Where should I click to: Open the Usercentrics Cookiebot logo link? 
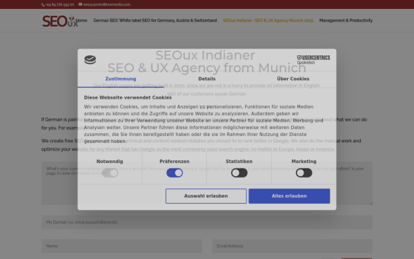[313, 59]
